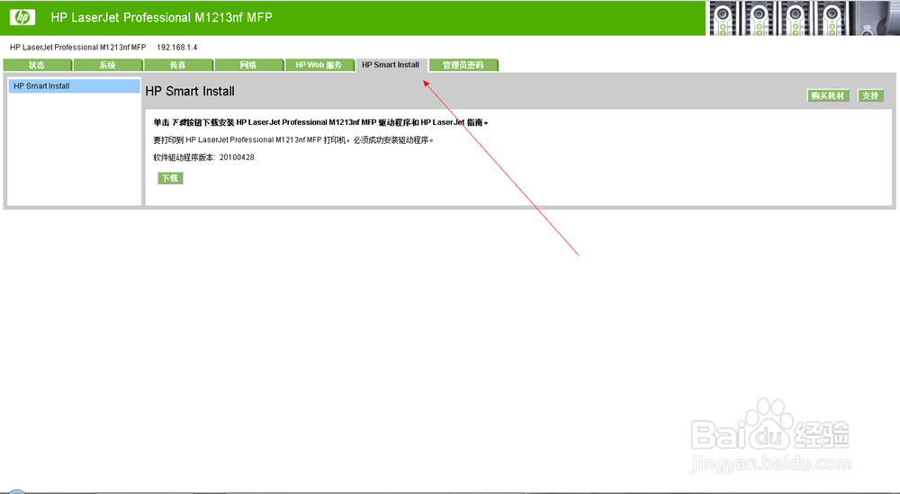Click the HP logo in header

(x=22, y=17)
